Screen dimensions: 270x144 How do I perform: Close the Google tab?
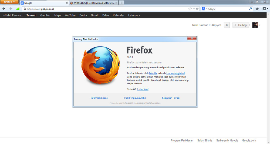[x=67, y=3]
